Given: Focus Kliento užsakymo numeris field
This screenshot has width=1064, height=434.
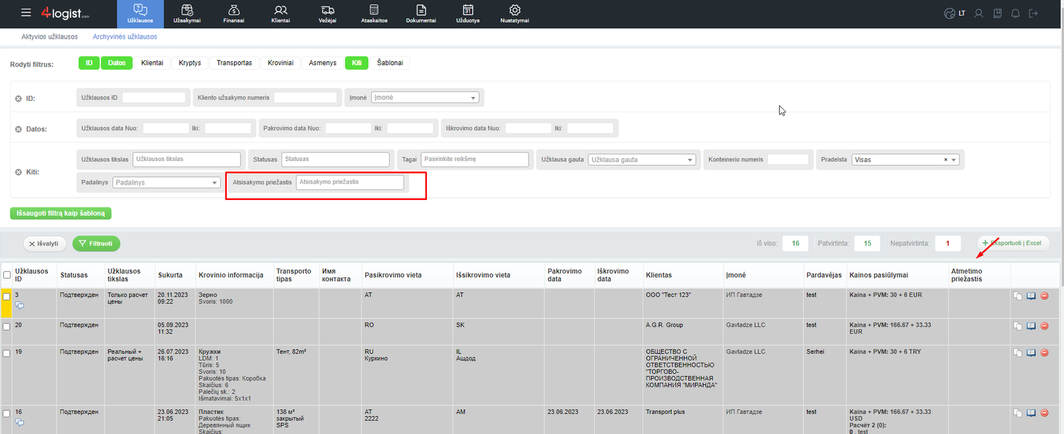Looking at the screenshot, I should [306, 98].
